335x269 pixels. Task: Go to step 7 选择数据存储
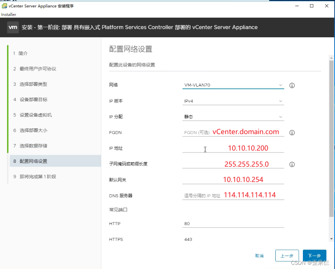coord(30,146)
